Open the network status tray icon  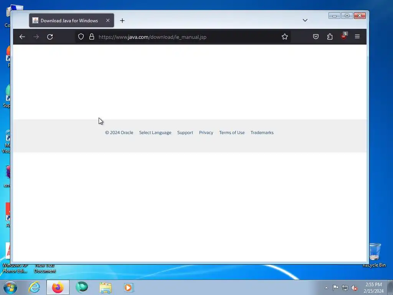tap(345, 288)
